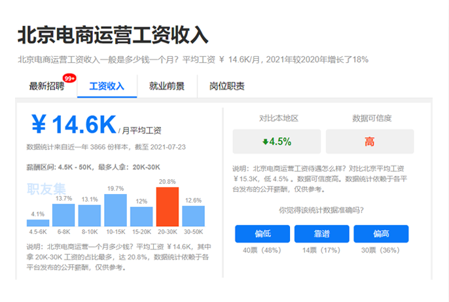Click the 6-8K bar in the chart

pyautogui.click(x=63, y=215)
